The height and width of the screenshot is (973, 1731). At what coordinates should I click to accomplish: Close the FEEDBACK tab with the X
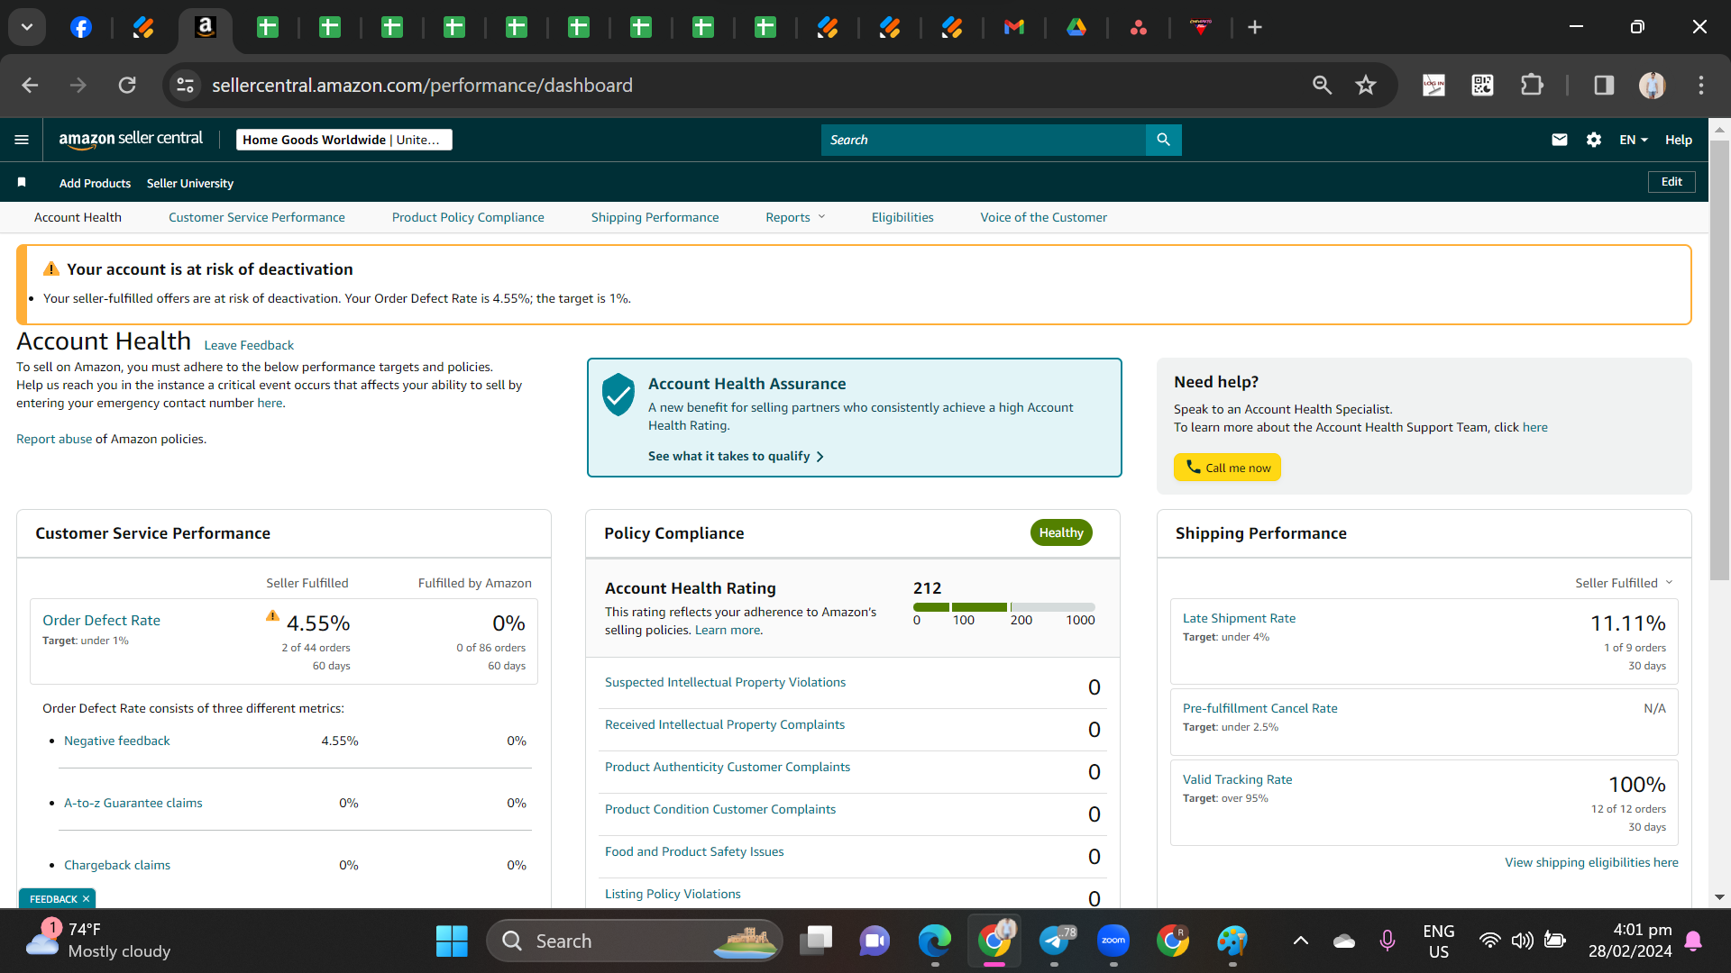tap(87, 899)
